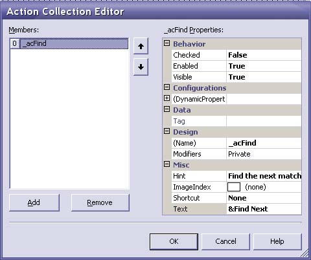This screenshot has height=260, width=311.
Task: Select the _acFind member in the list
Action: 69,43
